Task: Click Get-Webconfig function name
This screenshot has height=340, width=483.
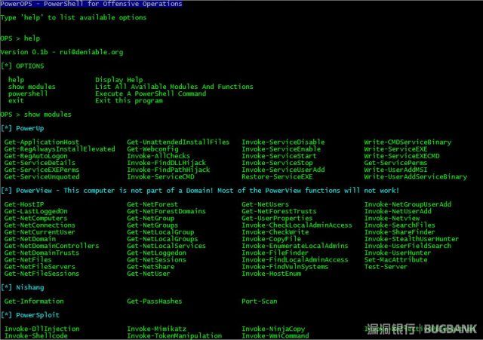Action: [x=152, y=149]
